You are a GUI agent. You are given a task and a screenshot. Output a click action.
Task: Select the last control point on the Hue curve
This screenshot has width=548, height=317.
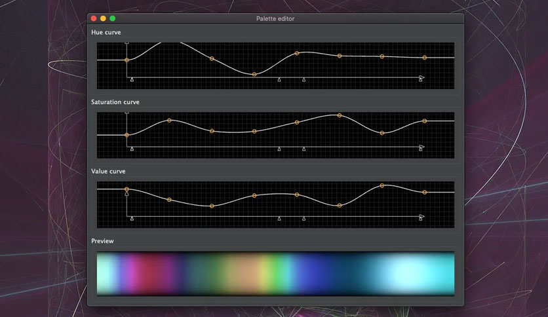pos(424,58)
